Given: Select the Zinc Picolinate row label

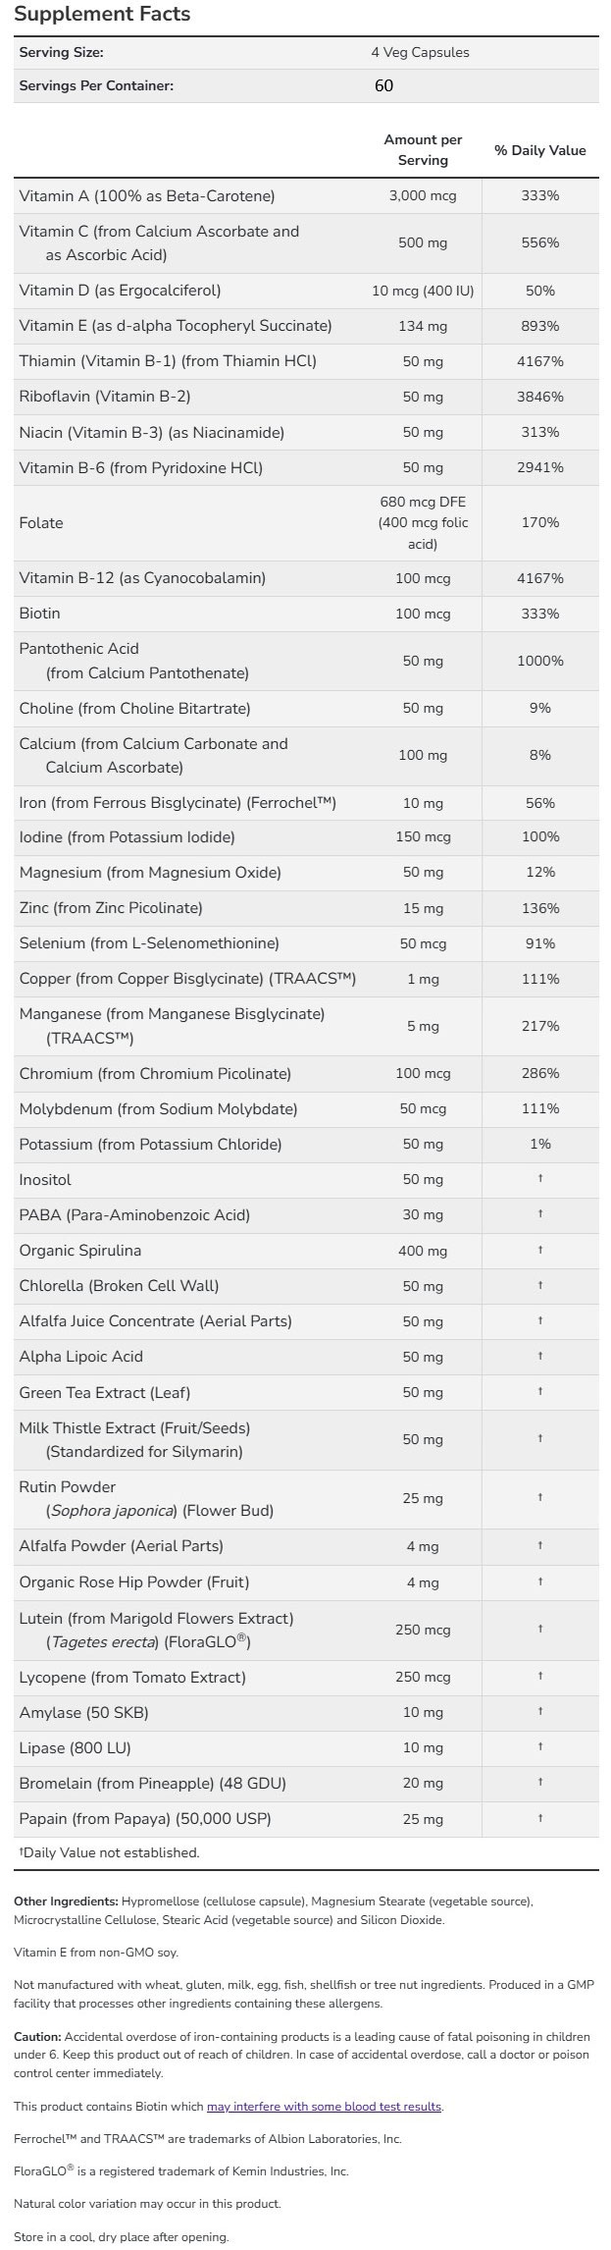Looking at the screenshot, I should (x=111, y=908).
